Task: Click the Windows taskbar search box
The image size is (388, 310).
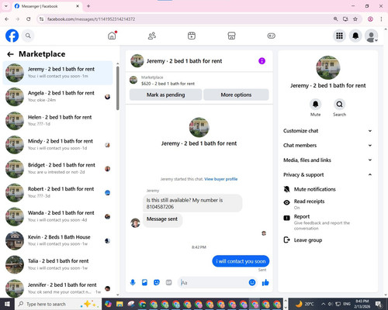Action: [x=58, y=304]
